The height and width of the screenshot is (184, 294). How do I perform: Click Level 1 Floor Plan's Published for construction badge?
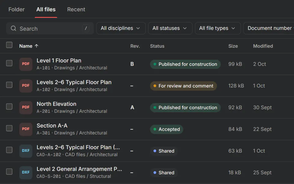pyautogui.click(x=185, y=64)
